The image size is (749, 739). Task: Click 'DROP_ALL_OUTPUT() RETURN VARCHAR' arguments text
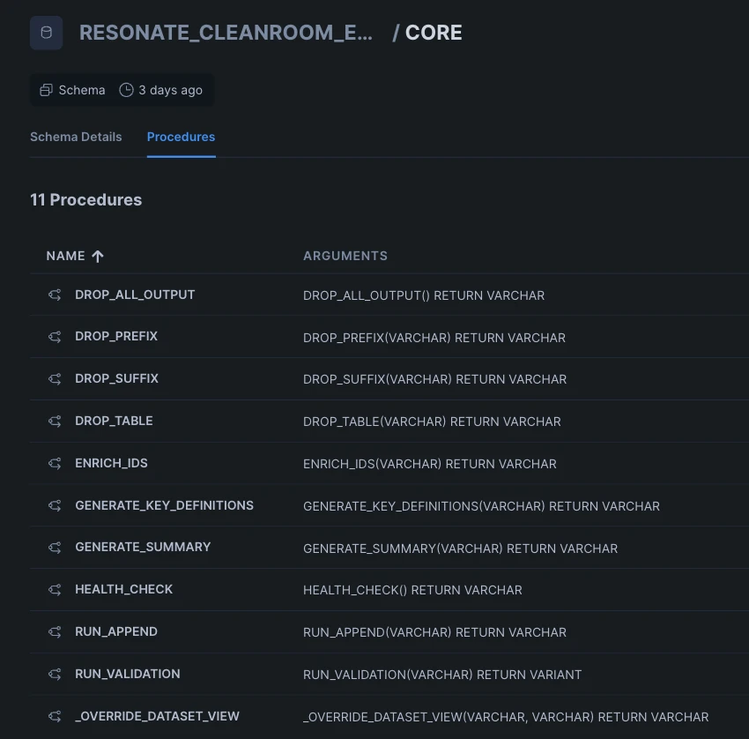pos(424,296)
